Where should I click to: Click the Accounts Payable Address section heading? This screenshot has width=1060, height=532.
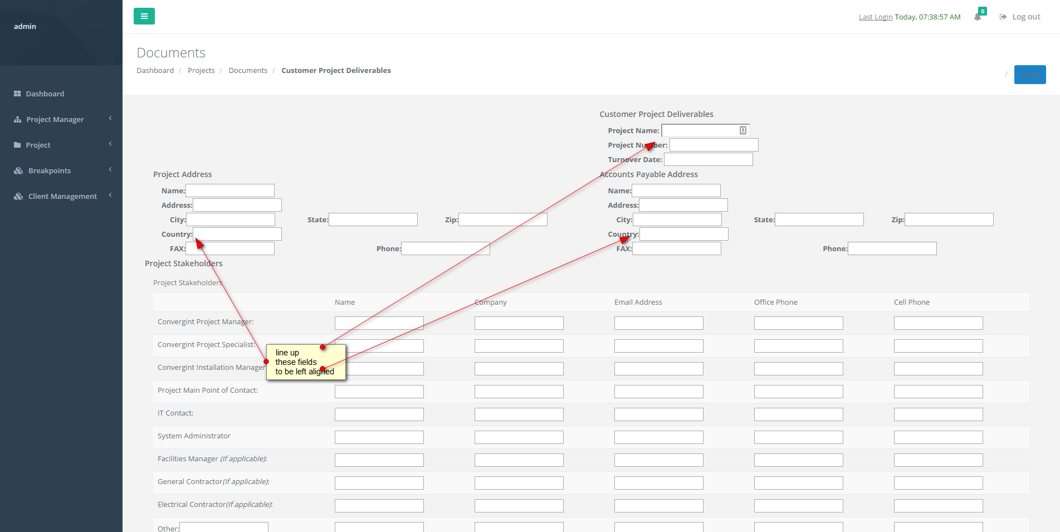tap(649, 174)
